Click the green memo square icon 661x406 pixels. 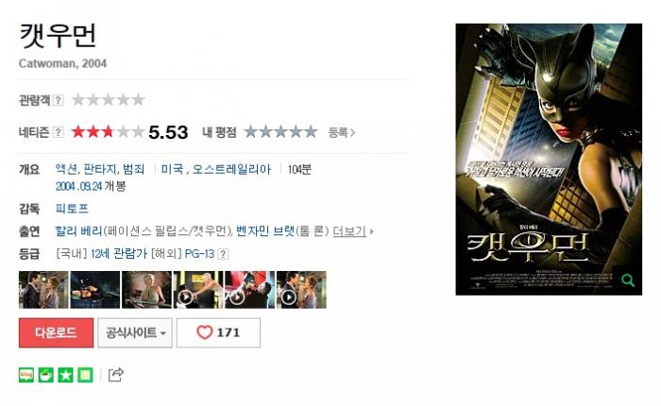85,375
